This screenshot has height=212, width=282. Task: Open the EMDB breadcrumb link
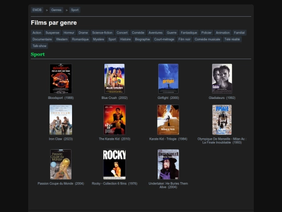[x=37, y=10]
